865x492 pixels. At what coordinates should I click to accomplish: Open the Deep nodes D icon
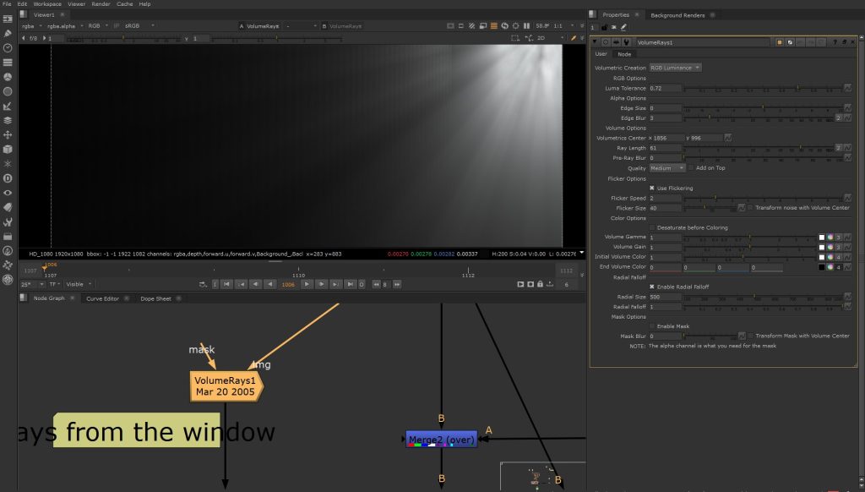pos(8,178)
